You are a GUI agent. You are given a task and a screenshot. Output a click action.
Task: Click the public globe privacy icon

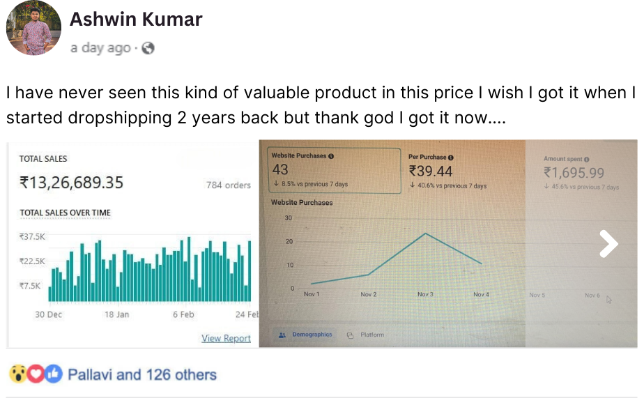pos(148,49)
